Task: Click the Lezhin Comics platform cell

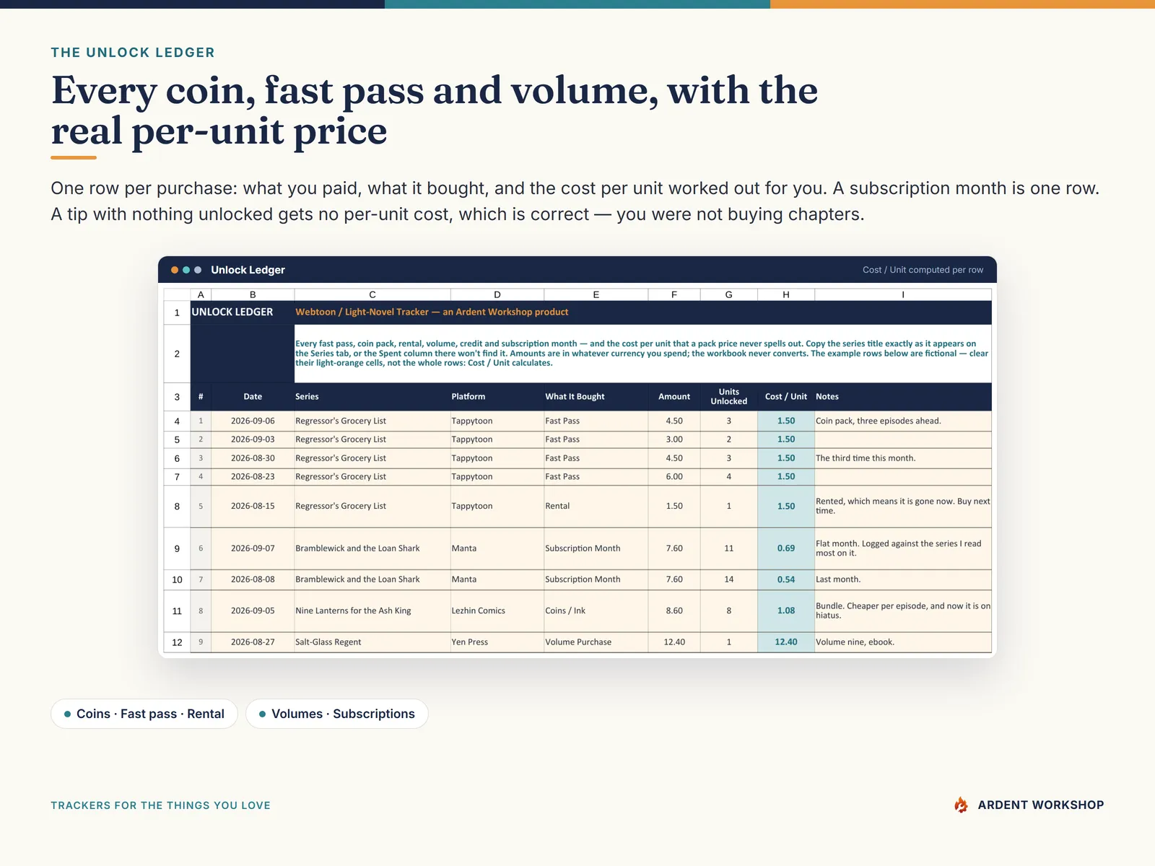Action: (x=497, y=611)
